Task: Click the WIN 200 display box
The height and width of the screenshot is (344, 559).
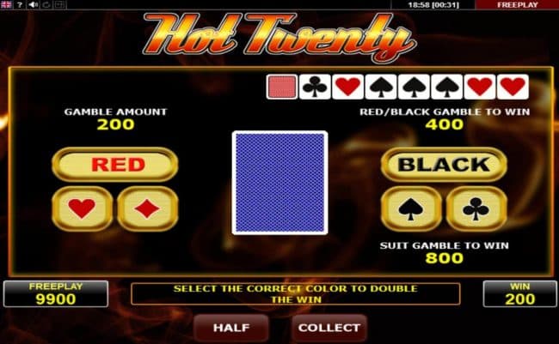Action: 519,294
